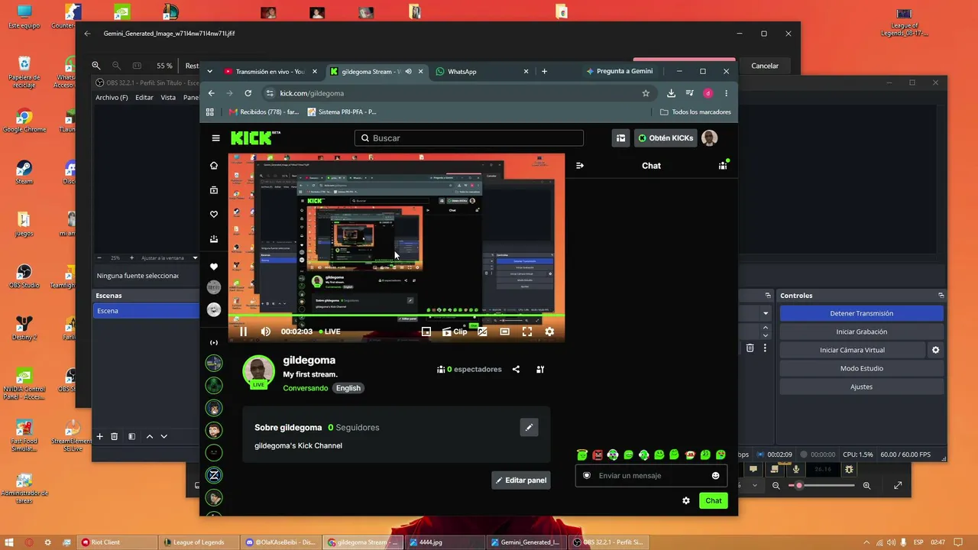This screenshot has width=978, height=550.
Task: Open Archivo menu in OBS
Action: coord(112,98)
